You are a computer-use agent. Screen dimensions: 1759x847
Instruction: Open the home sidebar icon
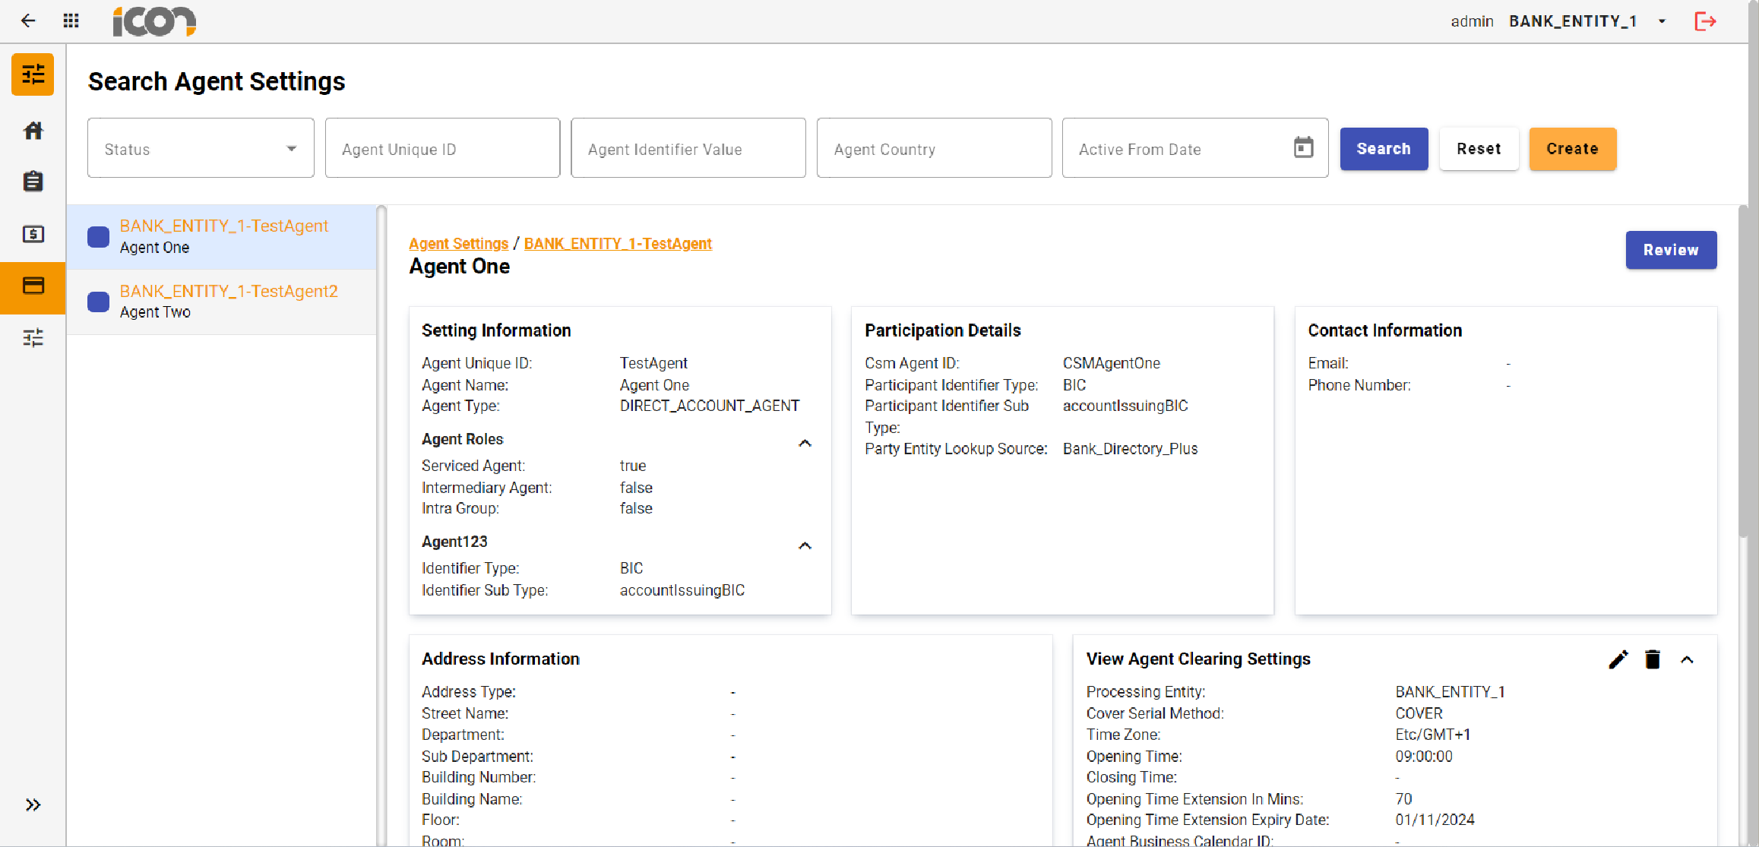point(33,131)
